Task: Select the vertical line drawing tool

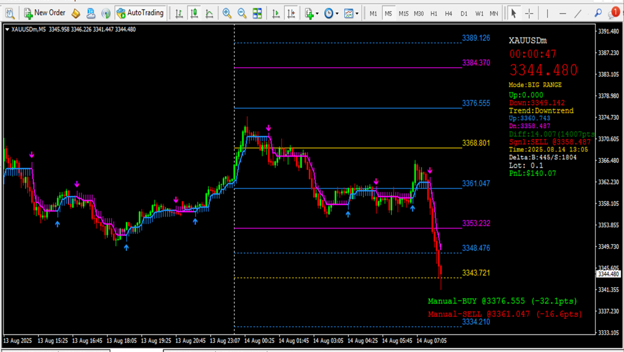Action: click(547, 13)
